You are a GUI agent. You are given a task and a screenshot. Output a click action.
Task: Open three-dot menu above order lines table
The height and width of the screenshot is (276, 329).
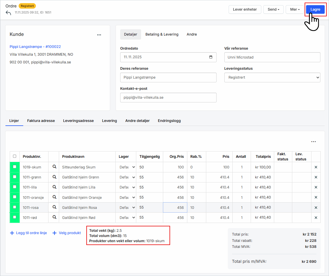pyautogui.click(x=314, y=141)
